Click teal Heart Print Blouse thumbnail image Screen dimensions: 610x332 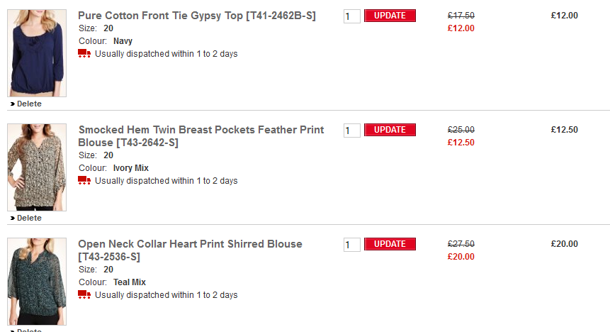coord(37,282)
